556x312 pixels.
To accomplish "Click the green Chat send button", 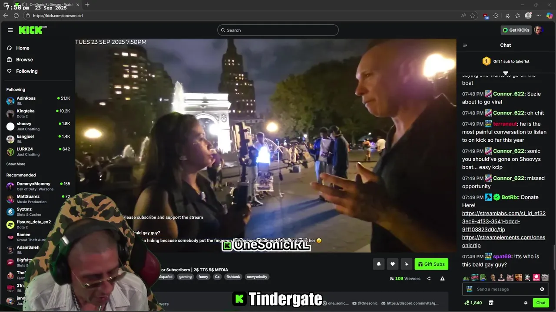I will [x=541, y=303].
